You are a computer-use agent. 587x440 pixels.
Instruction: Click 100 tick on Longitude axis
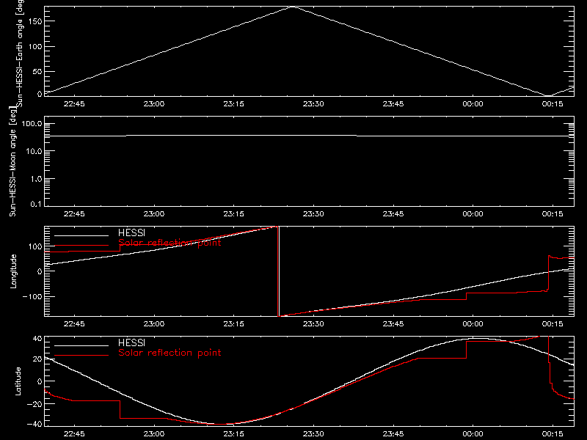point(35,246)
